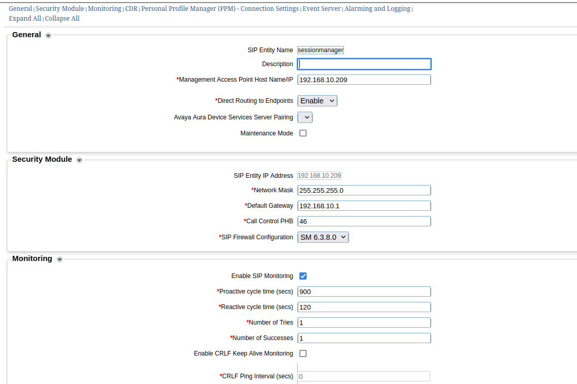Click the Default Gateway input field
The image size is (577, 384).
point(364,206)
